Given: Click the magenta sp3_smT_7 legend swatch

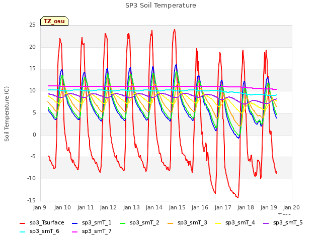Looking at the screenshot, I should 75,232.
